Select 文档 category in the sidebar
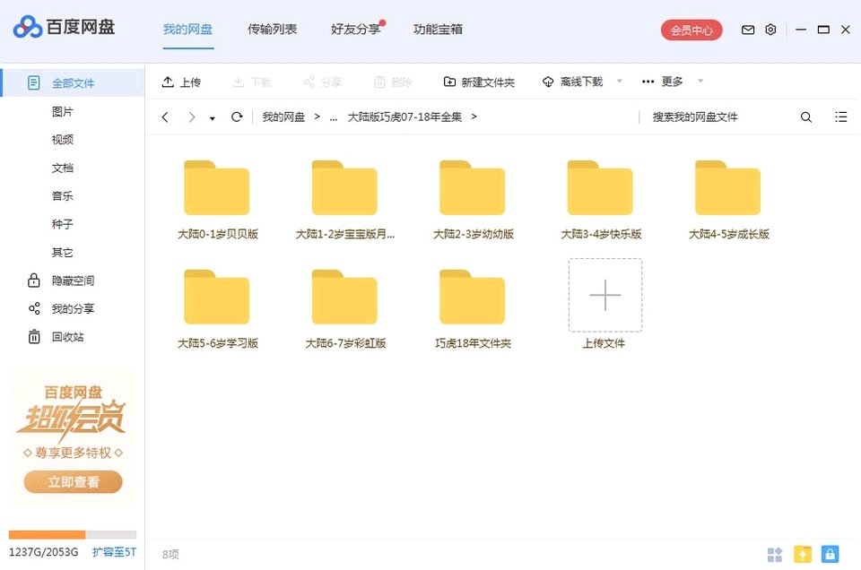 63,168
